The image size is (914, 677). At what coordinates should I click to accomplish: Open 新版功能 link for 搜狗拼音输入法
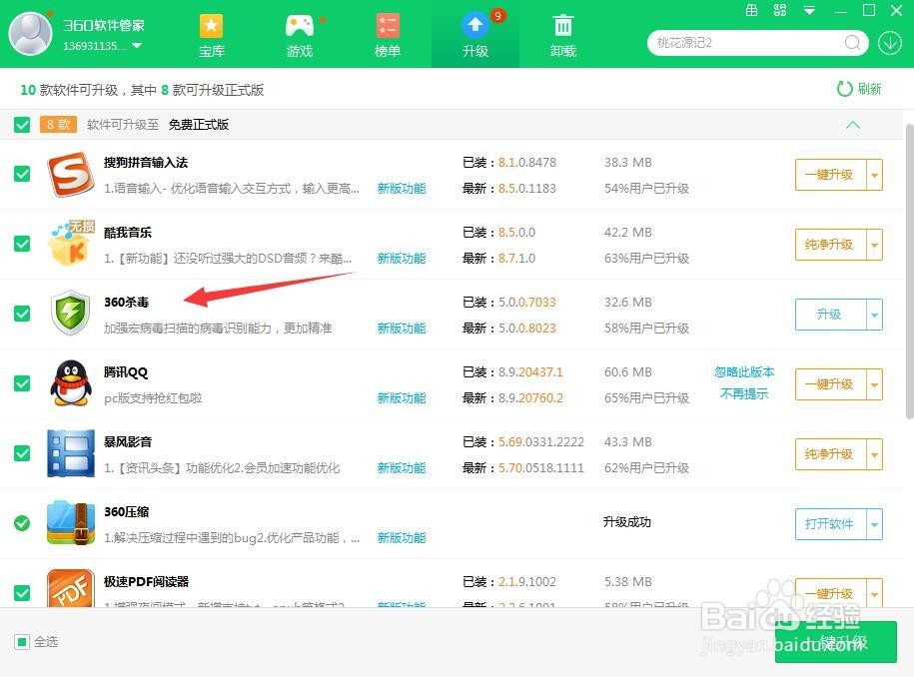(x=401, y=188)
